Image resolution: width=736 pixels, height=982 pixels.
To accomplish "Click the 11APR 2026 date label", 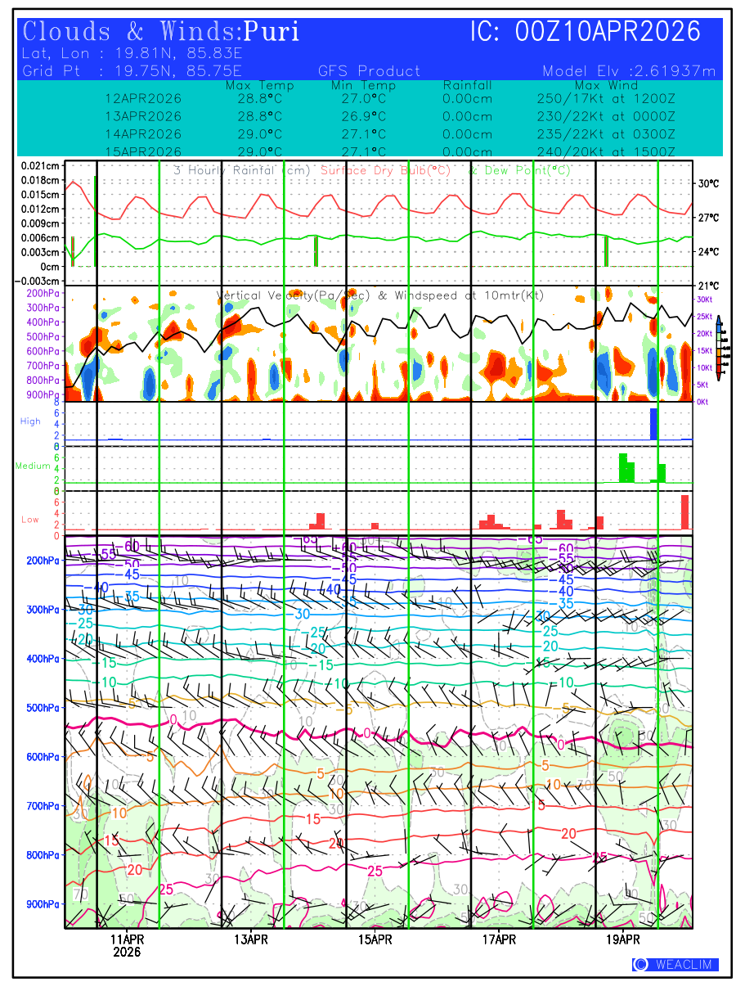I will [x=127, y=945].
